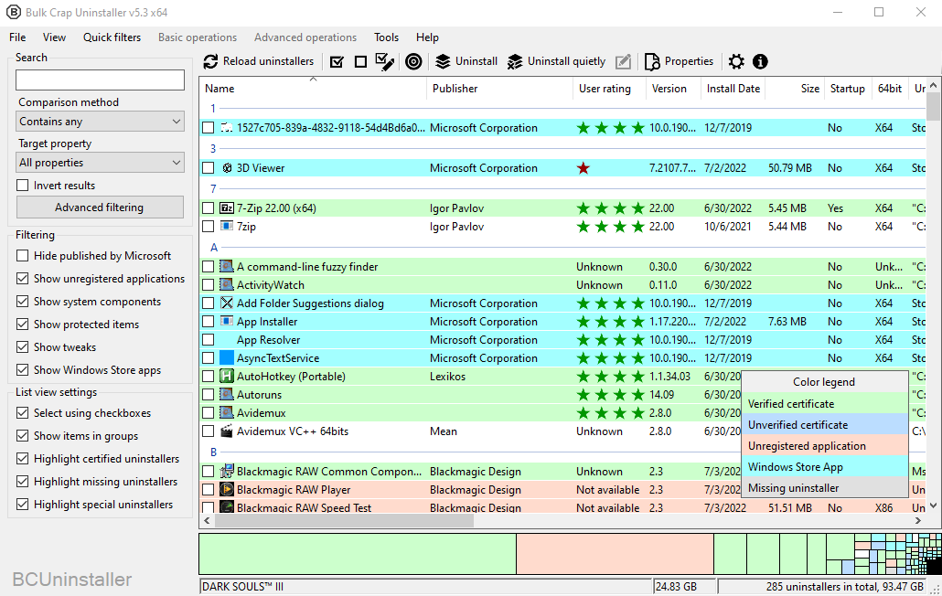
Task: Open settings with the gear icon
Action: tap(736, 61)
